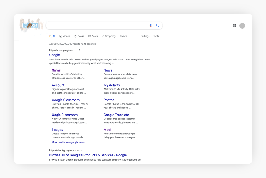Click the microphone voice search icon
266x178 pixels.
point(151,26)
